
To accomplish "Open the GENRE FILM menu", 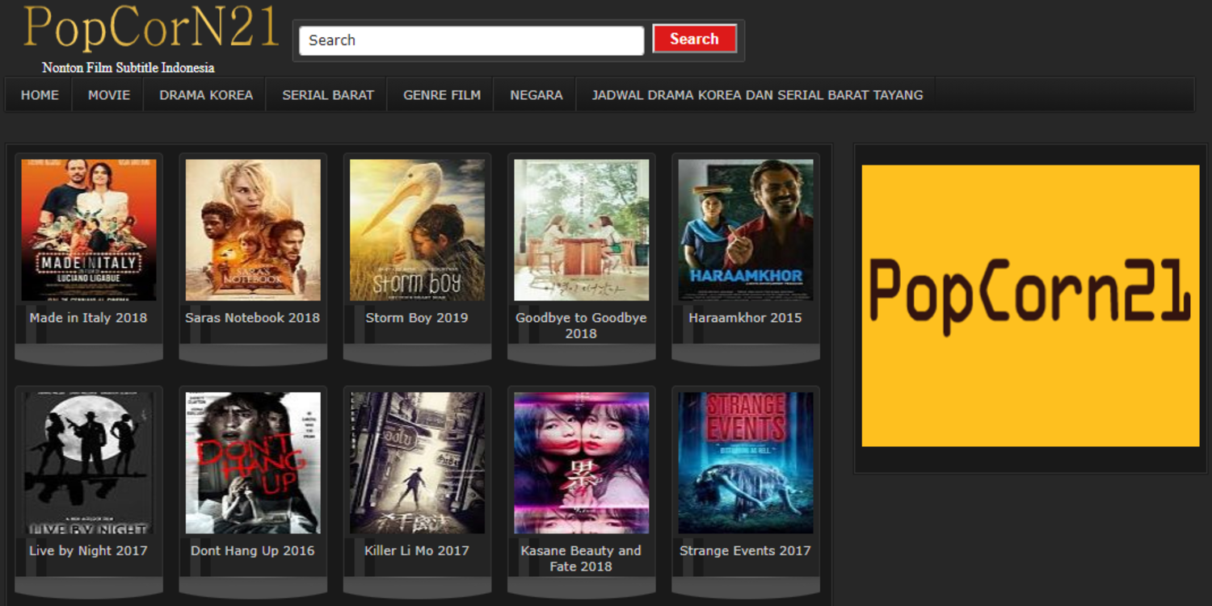I will click(x=442, y=94).
